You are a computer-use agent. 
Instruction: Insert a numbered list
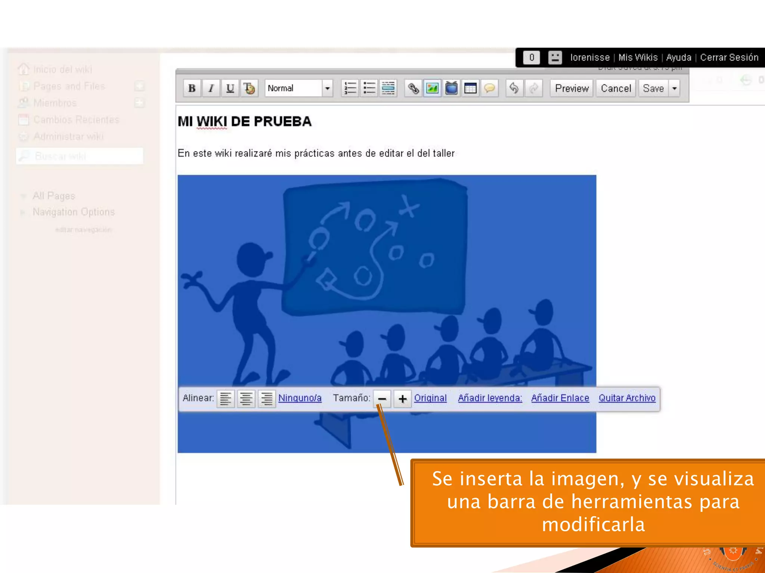[x=350, y=88]
